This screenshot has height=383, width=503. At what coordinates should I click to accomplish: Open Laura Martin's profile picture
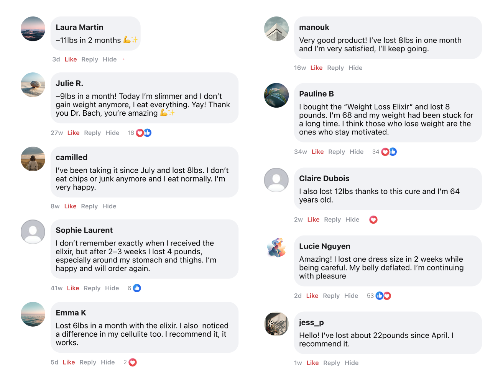33,29
